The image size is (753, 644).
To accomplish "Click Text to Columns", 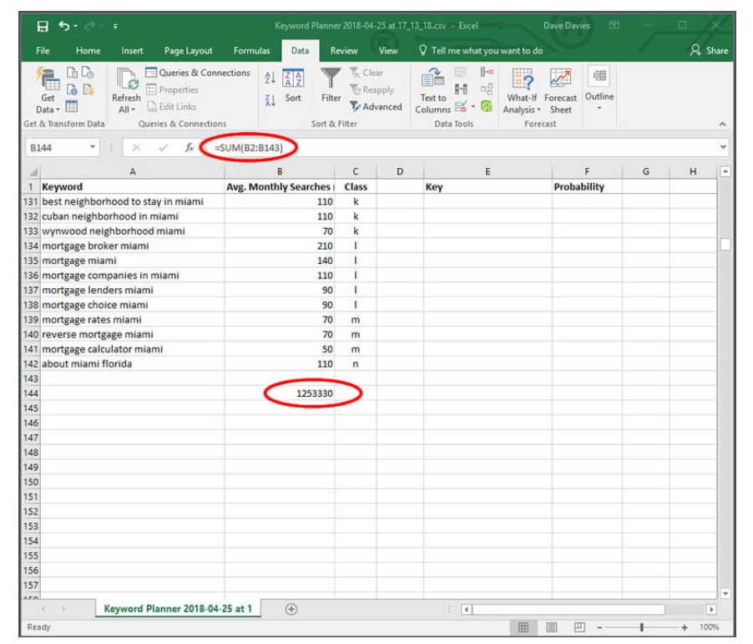I will coord(432,90).
